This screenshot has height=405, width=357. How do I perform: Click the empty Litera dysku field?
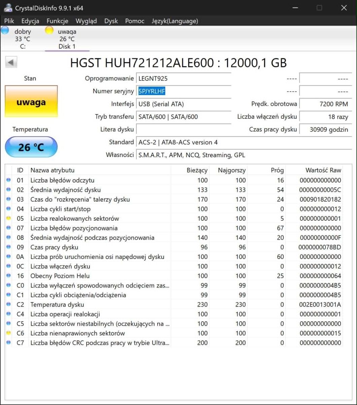pyautogui.click(x=184, y=129)
